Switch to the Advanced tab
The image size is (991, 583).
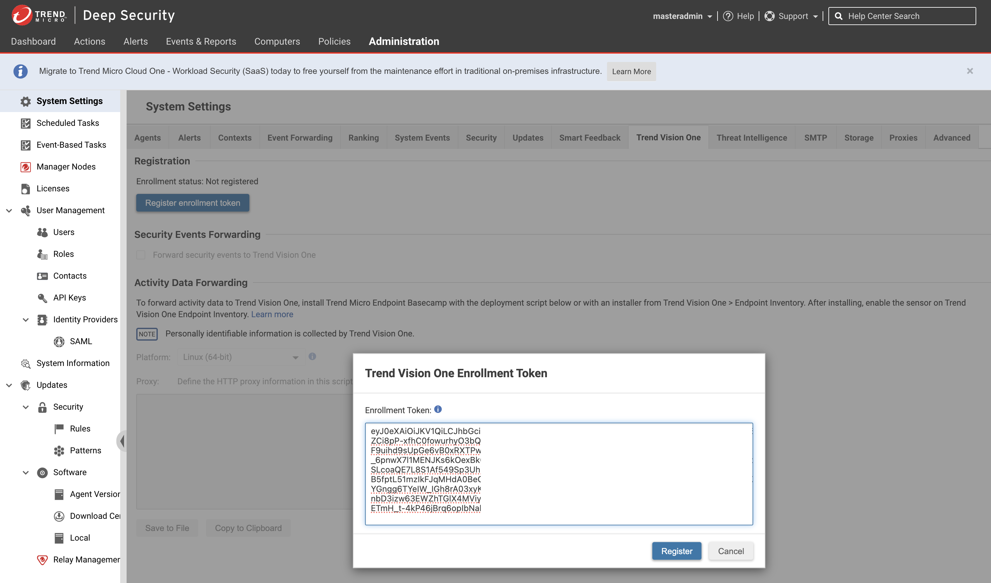(x=952, y=137)
